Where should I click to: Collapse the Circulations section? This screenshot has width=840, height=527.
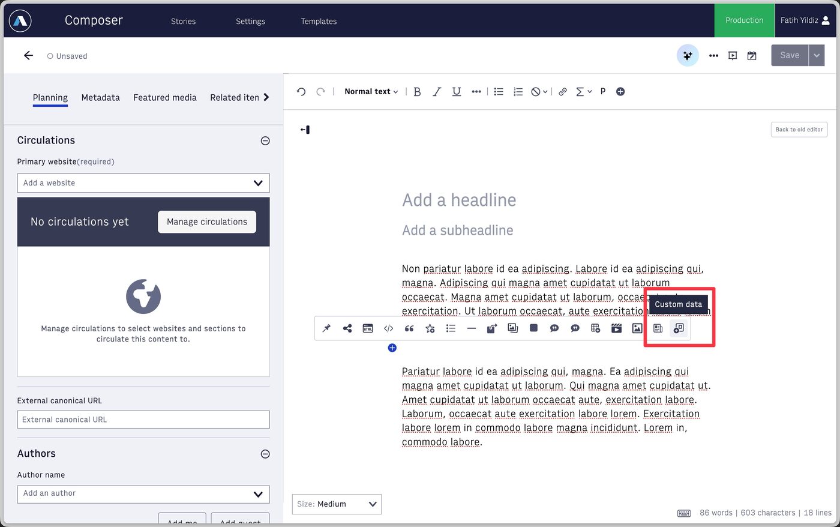pyautogui.click(x=265, y=141)
